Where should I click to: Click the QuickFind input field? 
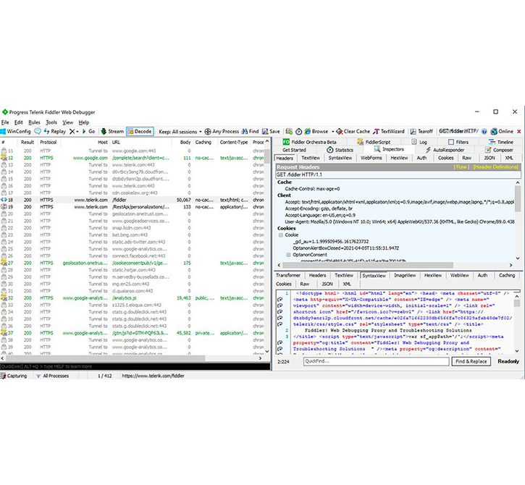click(376, 361)
